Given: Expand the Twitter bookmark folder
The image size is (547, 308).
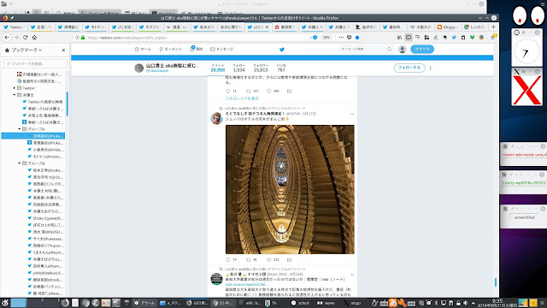Looking at the screenshot, I should pyautogui.click(x=15, y=88).
